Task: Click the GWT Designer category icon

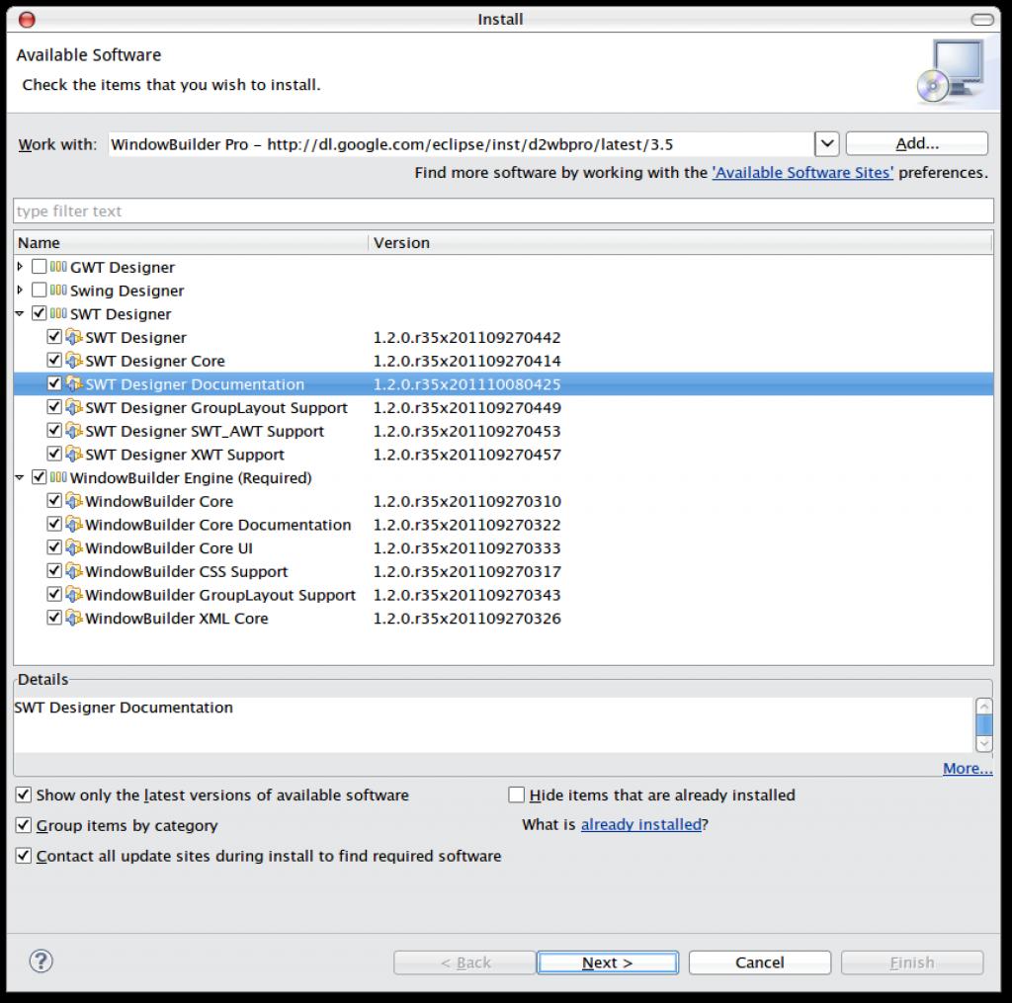Action: (x=58, y=267)
